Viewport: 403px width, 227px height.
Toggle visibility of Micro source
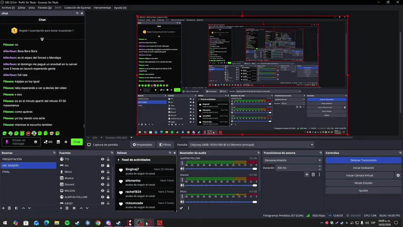click(102, 172)
